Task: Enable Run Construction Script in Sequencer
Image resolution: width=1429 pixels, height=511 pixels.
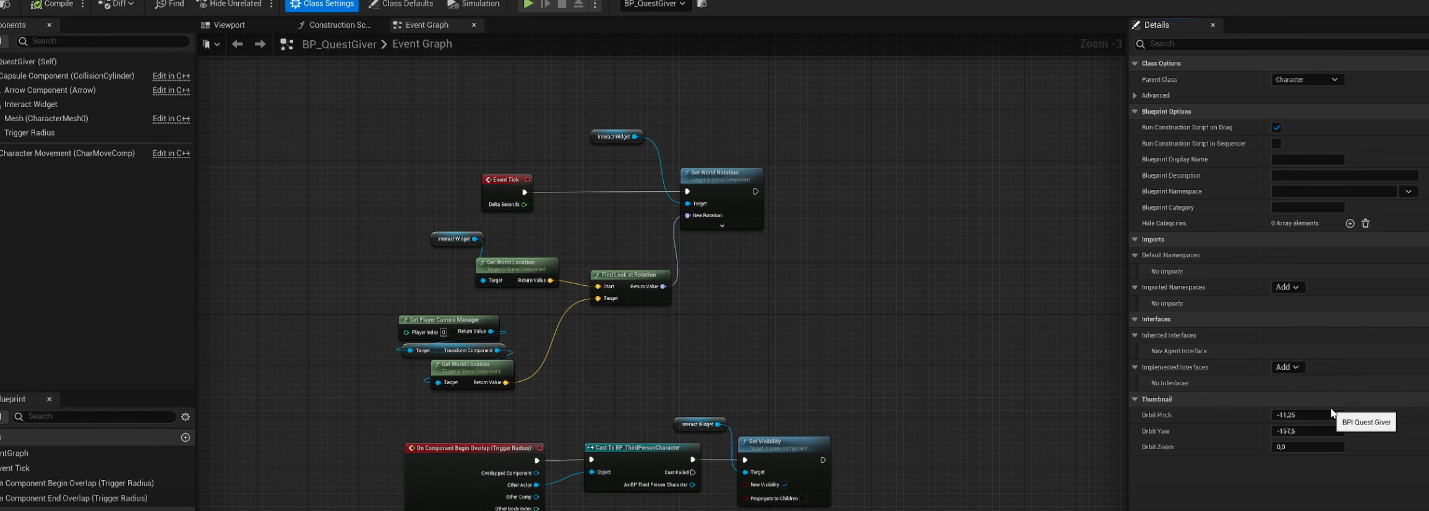Action: (x=1276, y=144)
